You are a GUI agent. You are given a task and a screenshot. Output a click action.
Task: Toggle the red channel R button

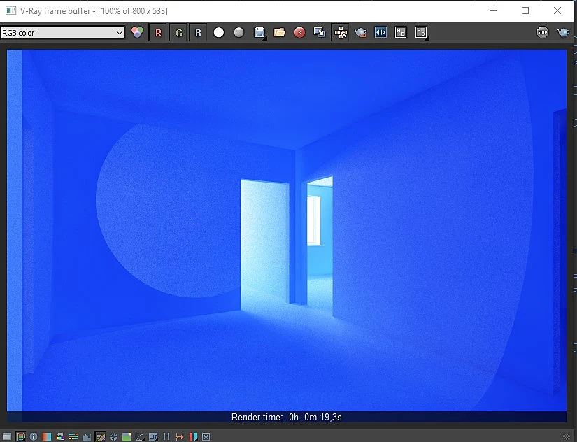click(x=158, y=33)
